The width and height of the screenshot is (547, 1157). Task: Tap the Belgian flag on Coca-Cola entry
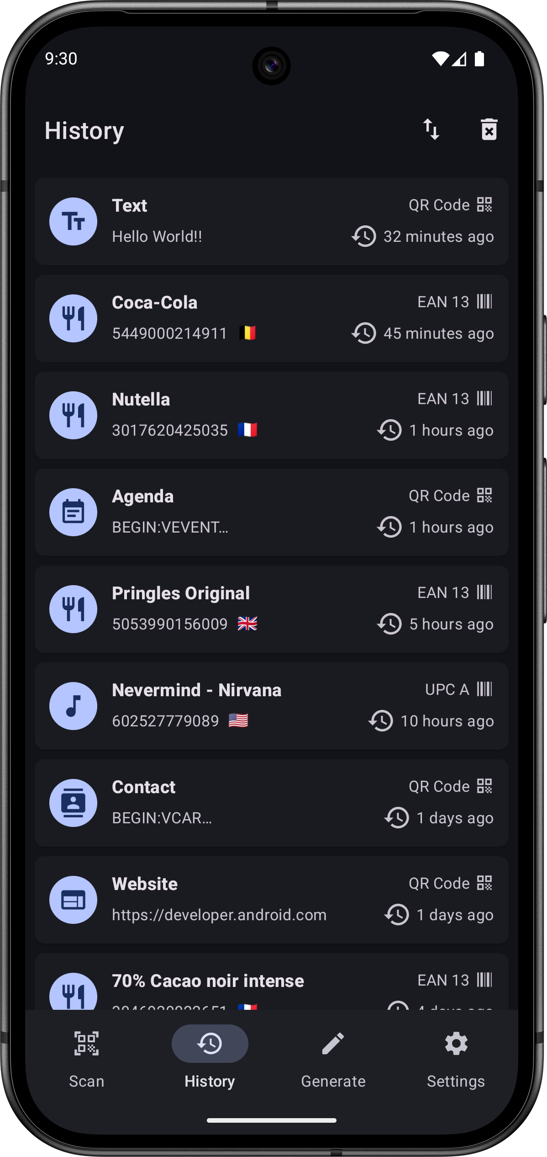(247, 333)
